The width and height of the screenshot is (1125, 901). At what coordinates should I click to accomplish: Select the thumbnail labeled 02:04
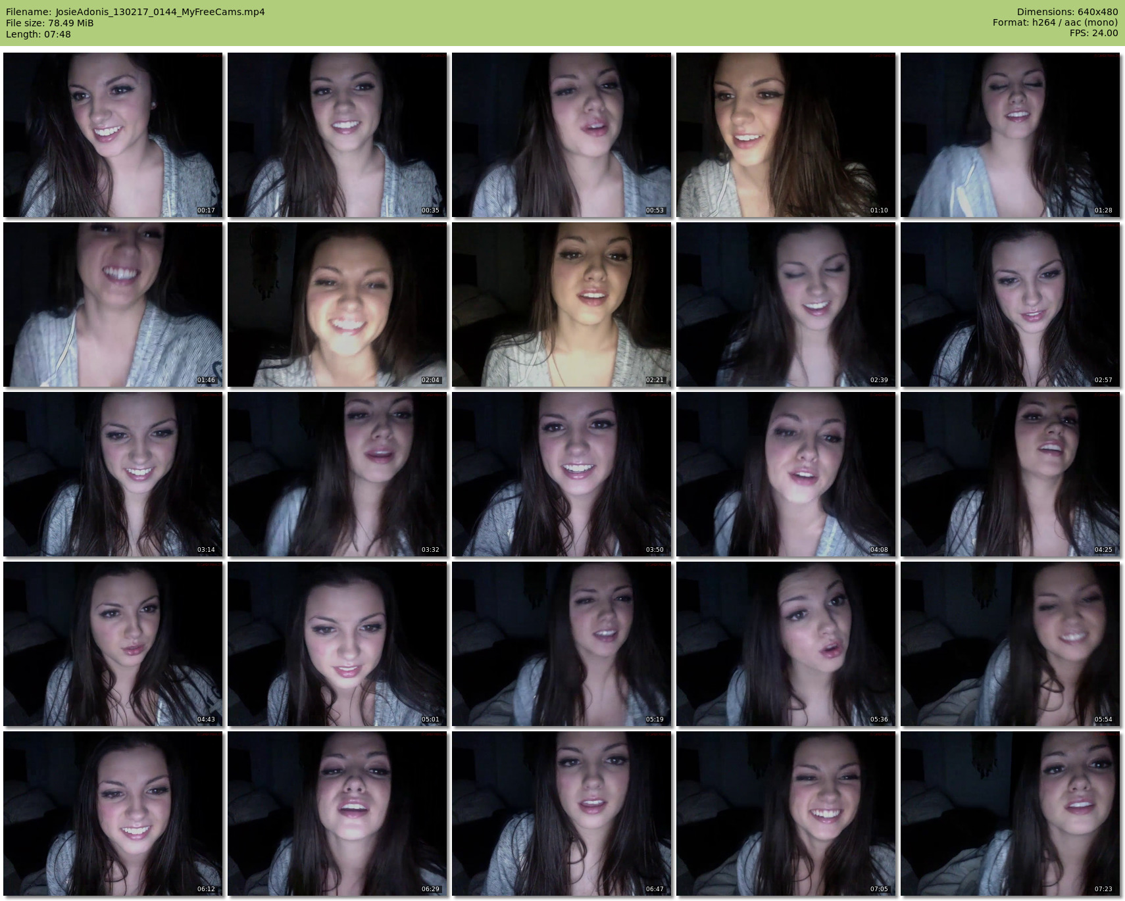click(x=337, y=304)
